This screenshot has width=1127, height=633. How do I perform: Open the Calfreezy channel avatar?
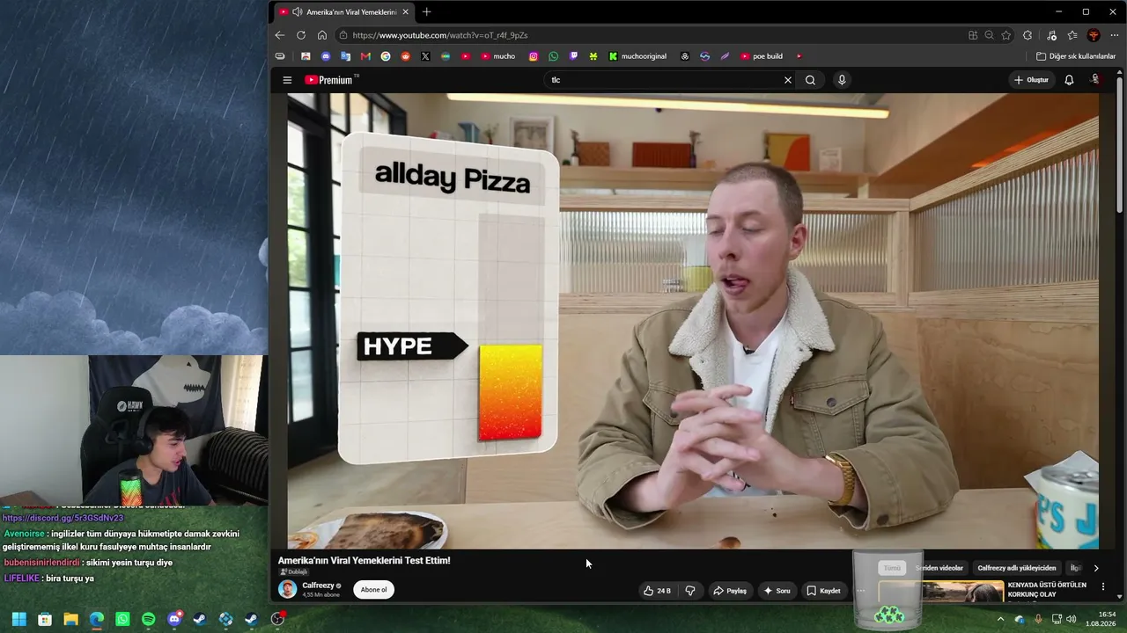coord(287,589)
